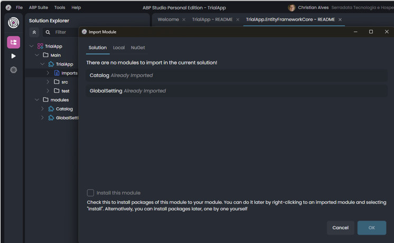Click the ABP Studio logo in sidebar

coord(13,23)
